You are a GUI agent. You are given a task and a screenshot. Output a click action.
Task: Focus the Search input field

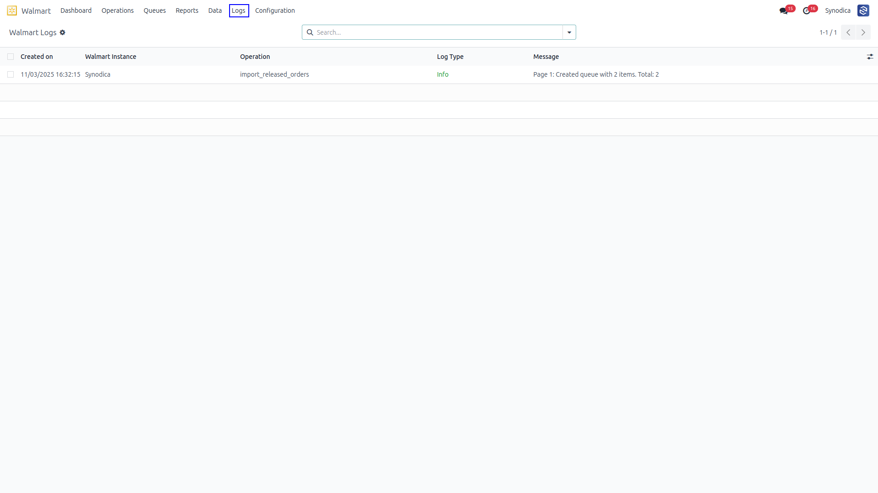point(438,32)
